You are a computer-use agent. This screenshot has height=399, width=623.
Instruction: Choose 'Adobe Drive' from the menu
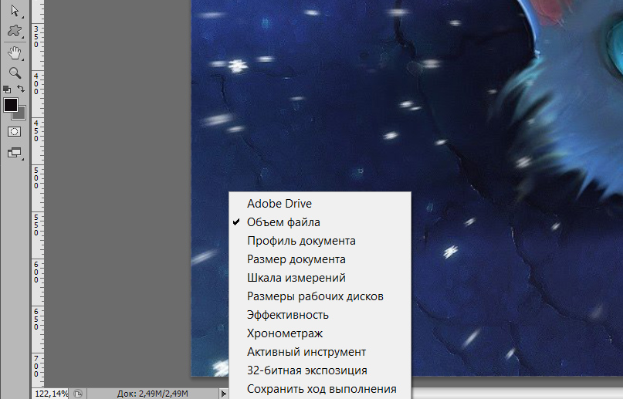[279, 204]
